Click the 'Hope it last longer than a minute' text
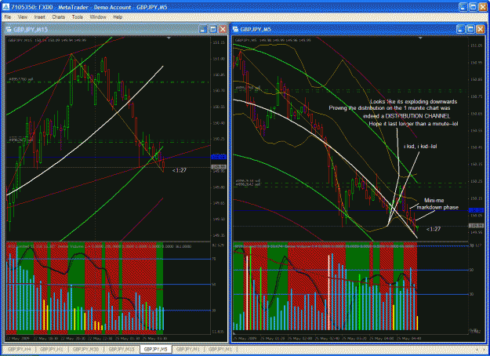This screenshot has width=490, height=356. 413,124
